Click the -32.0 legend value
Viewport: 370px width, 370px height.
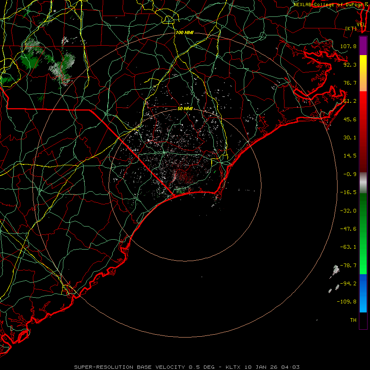pos(348,211)
